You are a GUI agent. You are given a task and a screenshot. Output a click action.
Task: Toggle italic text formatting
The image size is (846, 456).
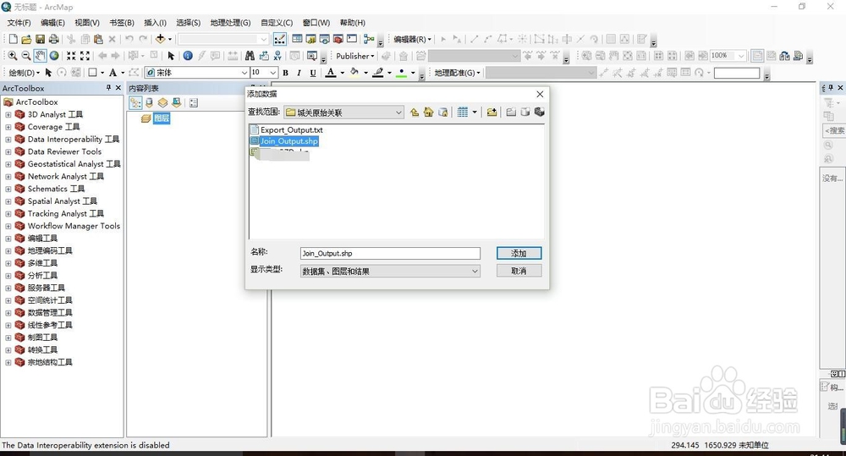click(x=299, y=72)
